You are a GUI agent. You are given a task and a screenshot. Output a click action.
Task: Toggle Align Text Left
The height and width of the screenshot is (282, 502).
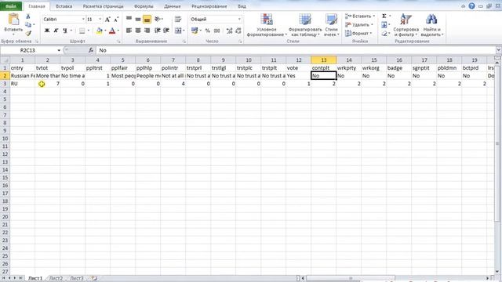pyautogui.click(x=129, y=31)
